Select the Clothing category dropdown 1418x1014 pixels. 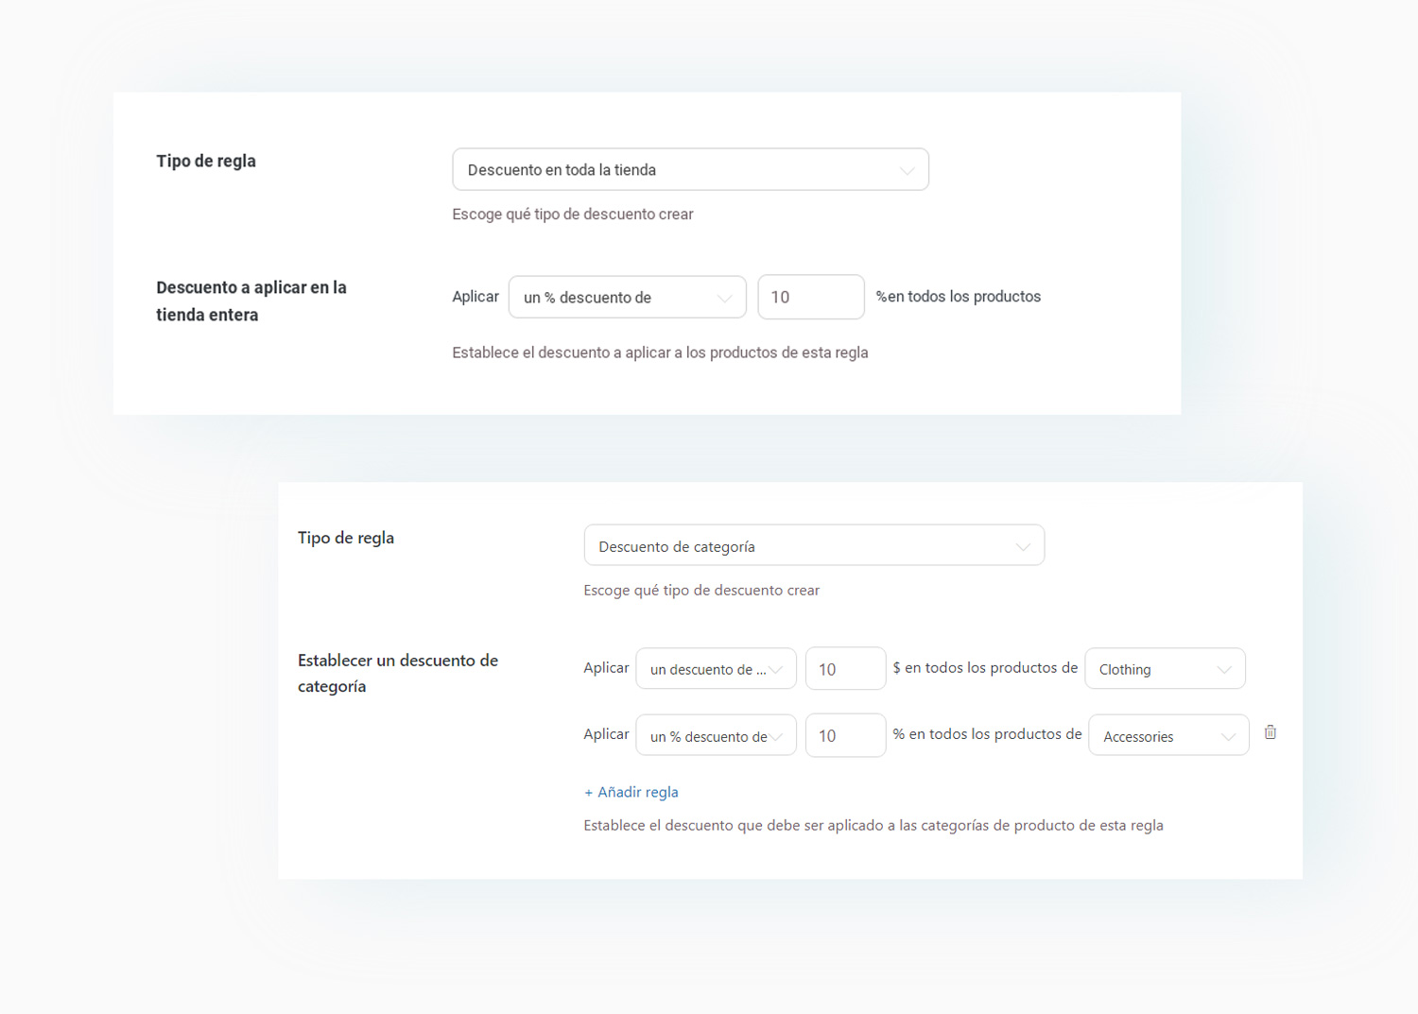pos(1153,669)
